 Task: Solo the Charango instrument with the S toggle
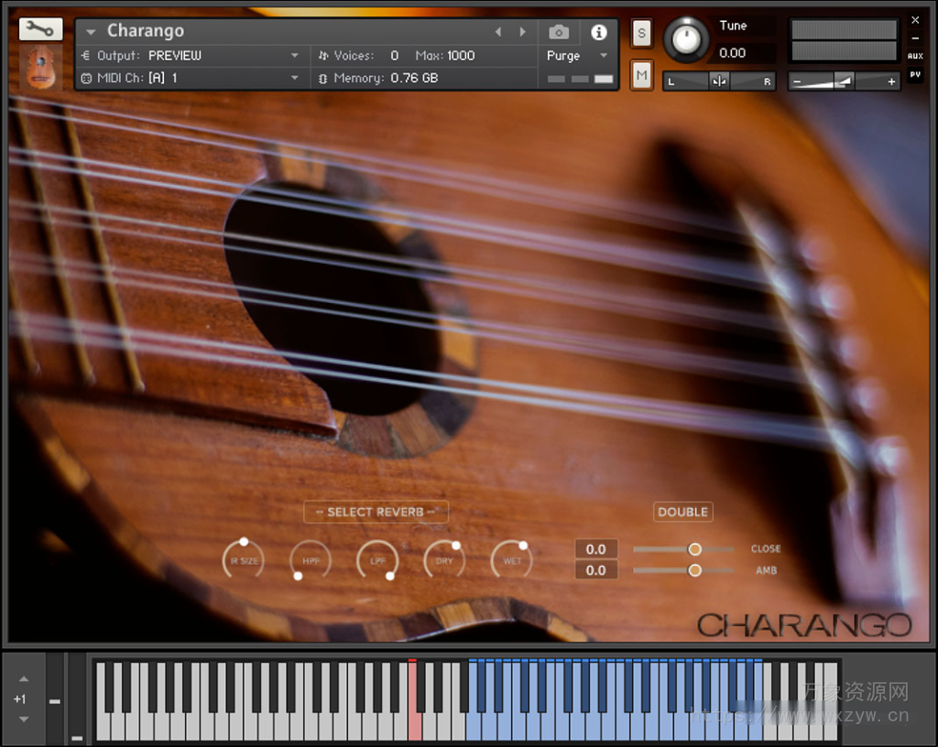(x=641, y=32)
